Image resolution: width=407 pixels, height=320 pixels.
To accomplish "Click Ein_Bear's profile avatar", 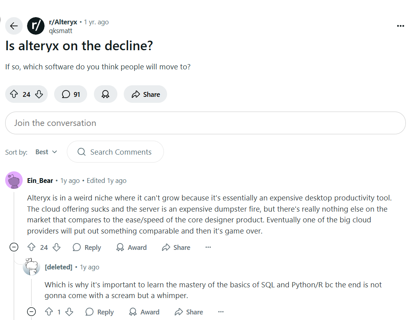I will (x=14, y=180).
